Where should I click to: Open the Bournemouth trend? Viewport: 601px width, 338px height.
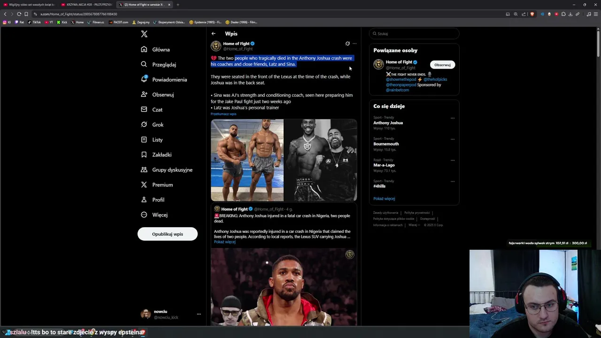[x=386, y=144]
